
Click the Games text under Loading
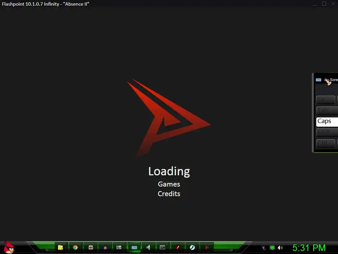coord(169,184)
